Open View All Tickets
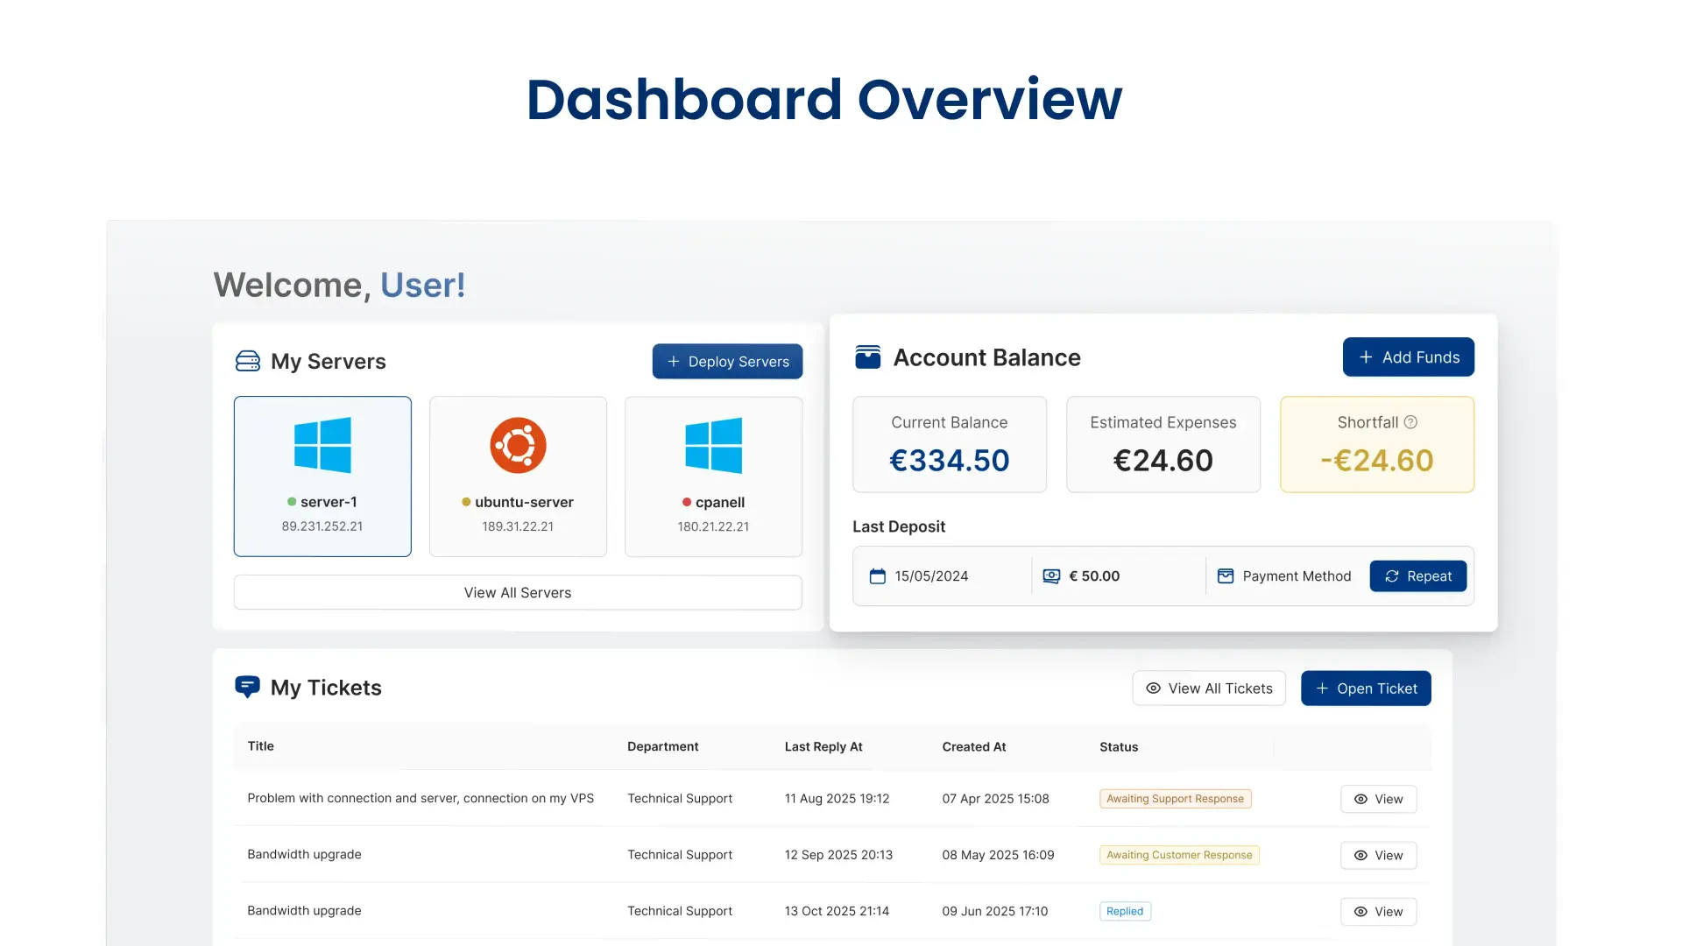 tap(1208, 688)
